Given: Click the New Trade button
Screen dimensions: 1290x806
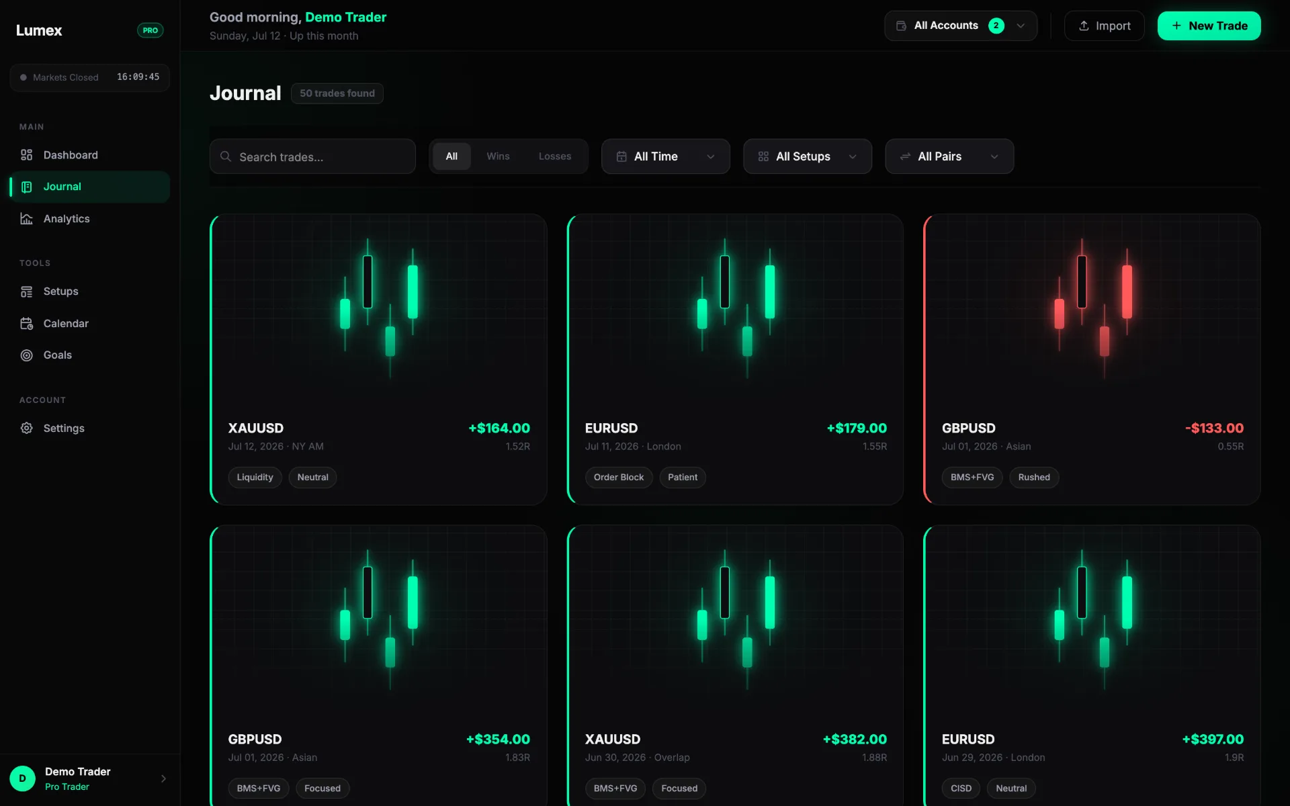Looking at the screenshot, I should [x=1209, y=26].
